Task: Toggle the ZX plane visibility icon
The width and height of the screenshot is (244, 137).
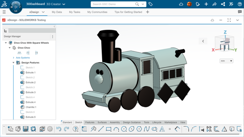Action: pos(37,53)
